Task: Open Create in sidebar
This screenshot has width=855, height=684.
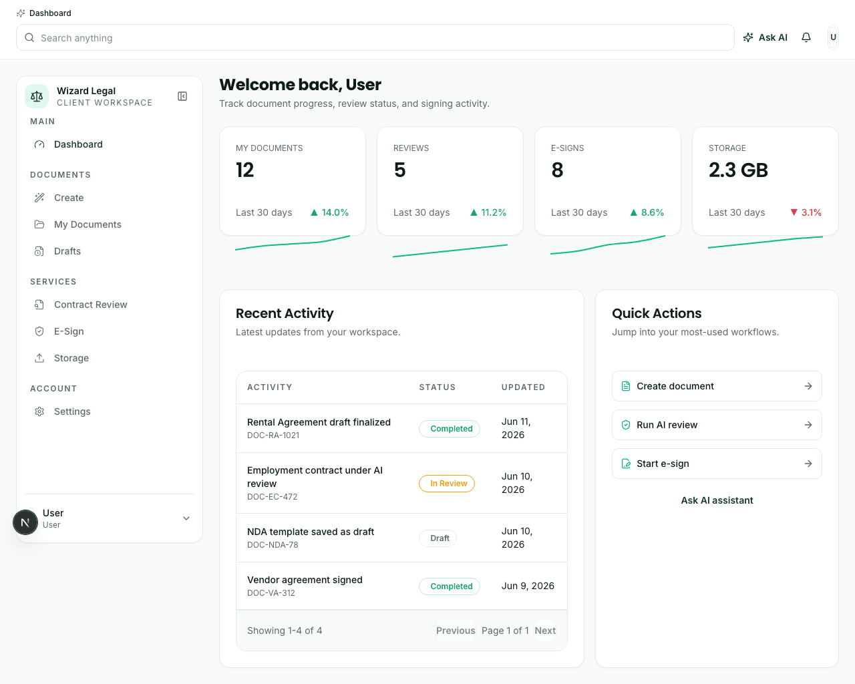Action: pyautogui.click(x=110, y=198)
